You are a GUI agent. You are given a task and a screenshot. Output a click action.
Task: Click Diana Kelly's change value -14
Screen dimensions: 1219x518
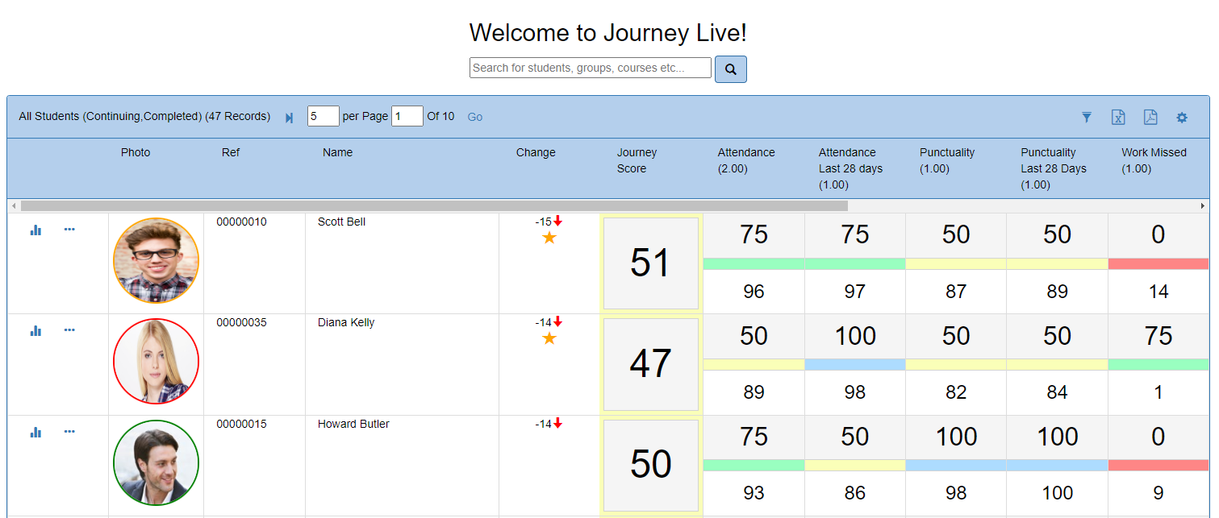click(x=543, y=322)
